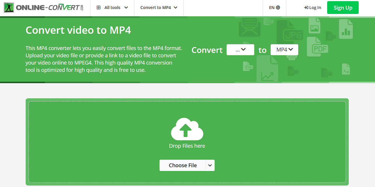Image resolution: width=375 pixels, height=187 pixels.
Task: Open the source format dropdown
Action: tap(240, 50)
